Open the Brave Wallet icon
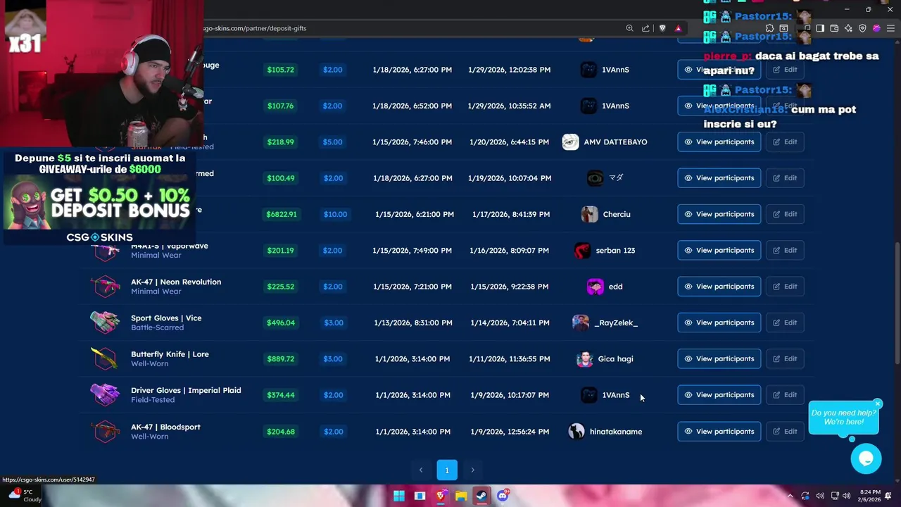The width and height of the screenshot is (901, 507). tap(834, 28)
